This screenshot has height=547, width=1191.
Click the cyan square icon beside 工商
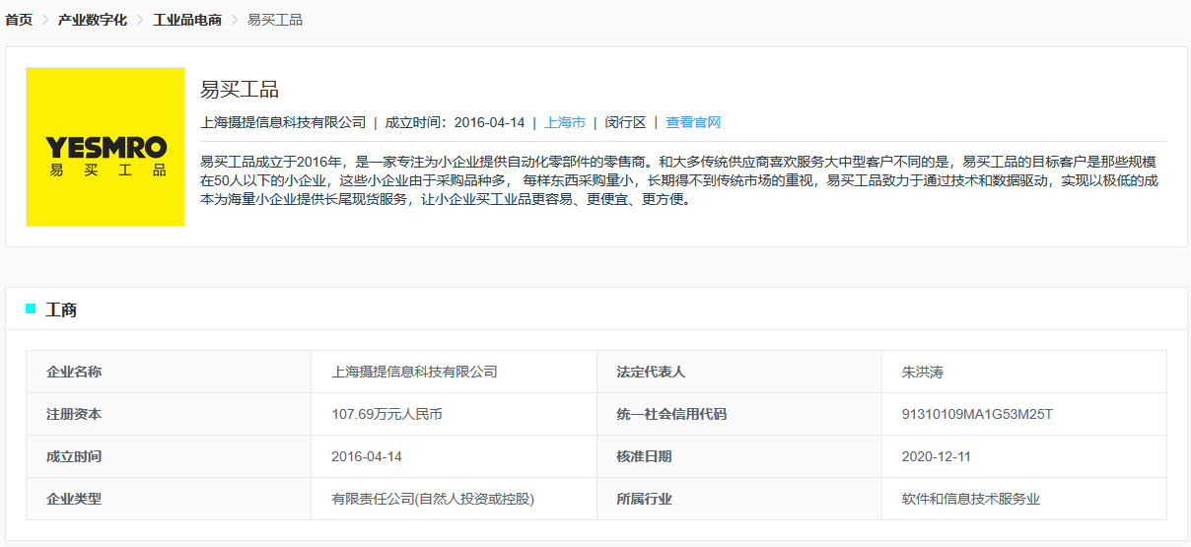click(x=31, y=309)
